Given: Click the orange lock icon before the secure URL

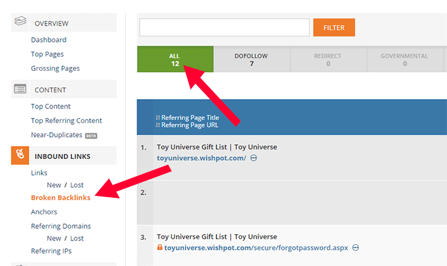Looking at the screenshot, I should (x=160, y=248).
